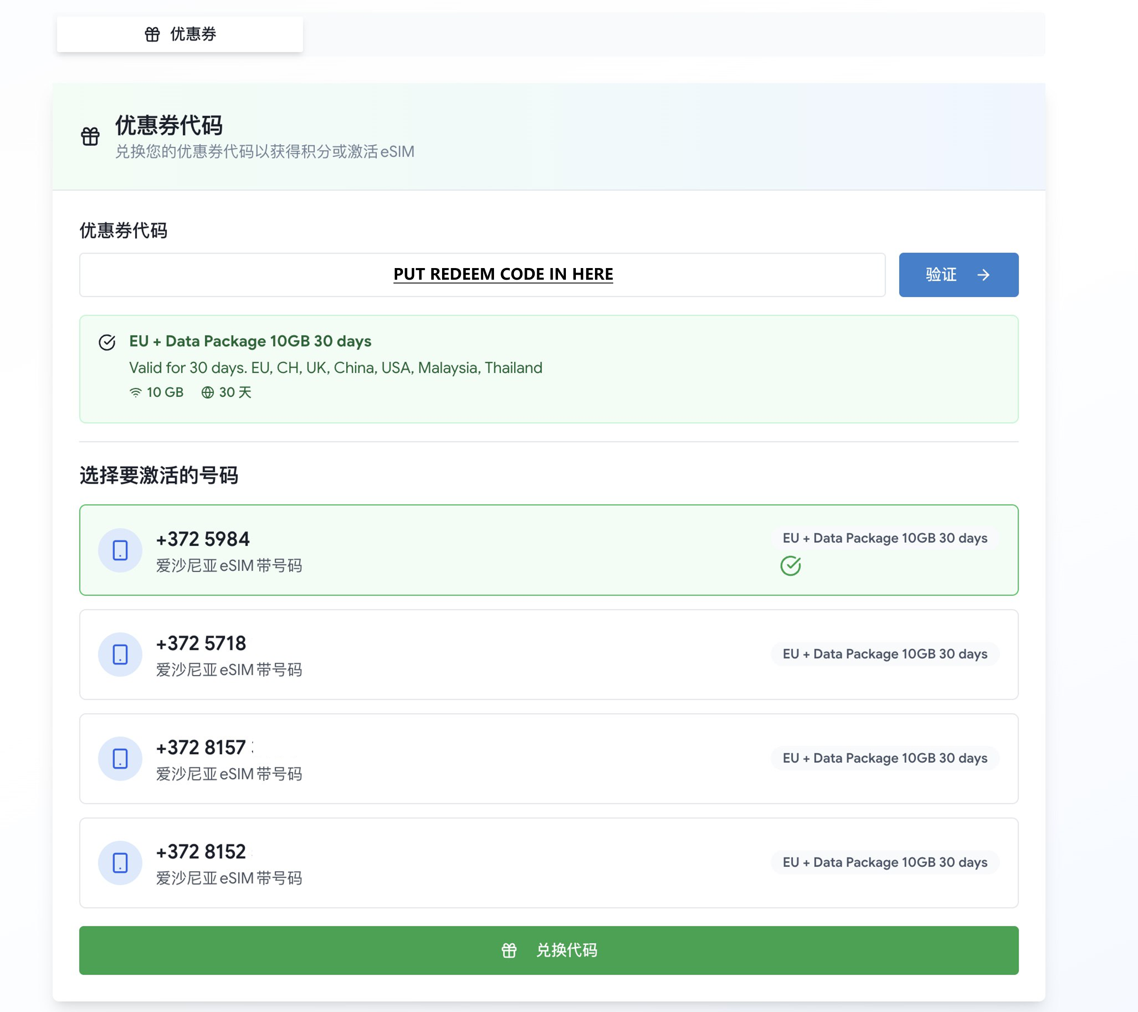The image size is (1138, 1012).
Task: Click the wifi icon next to 10 GB
Action: [135, 393]
